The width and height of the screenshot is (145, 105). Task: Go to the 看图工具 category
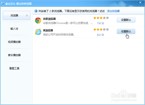14,68
